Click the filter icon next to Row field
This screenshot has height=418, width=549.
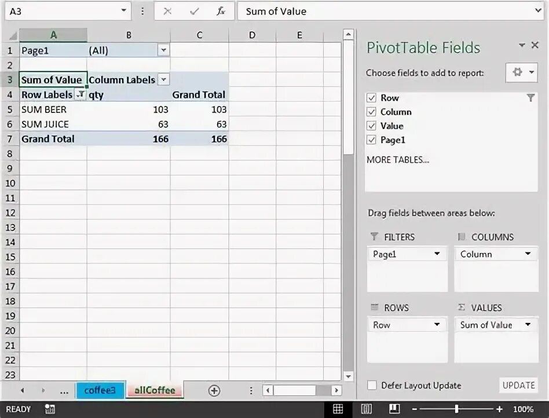click(x=530, y=98)
